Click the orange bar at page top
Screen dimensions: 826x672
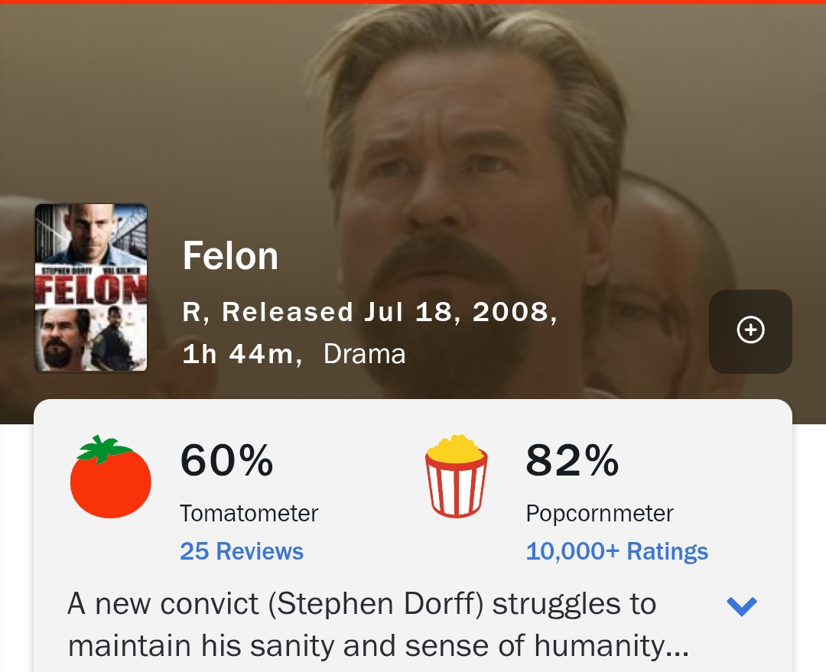413,2
